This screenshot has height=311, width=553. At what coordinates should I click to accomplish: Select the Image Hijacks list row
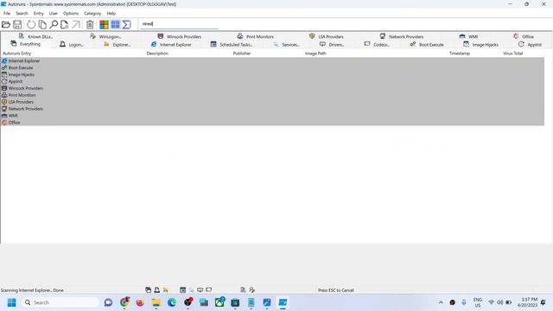coord(272,74)
